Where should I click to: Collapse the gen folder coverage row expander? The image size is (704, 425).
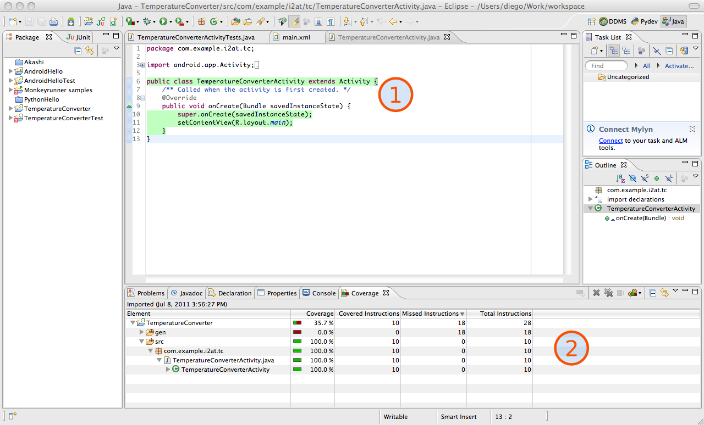[141, 332]
